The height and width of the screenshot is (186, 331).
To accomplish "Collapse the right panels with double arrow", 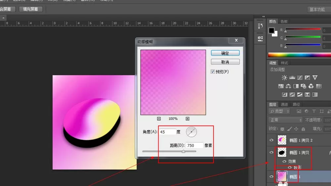I will click(263, 17).
